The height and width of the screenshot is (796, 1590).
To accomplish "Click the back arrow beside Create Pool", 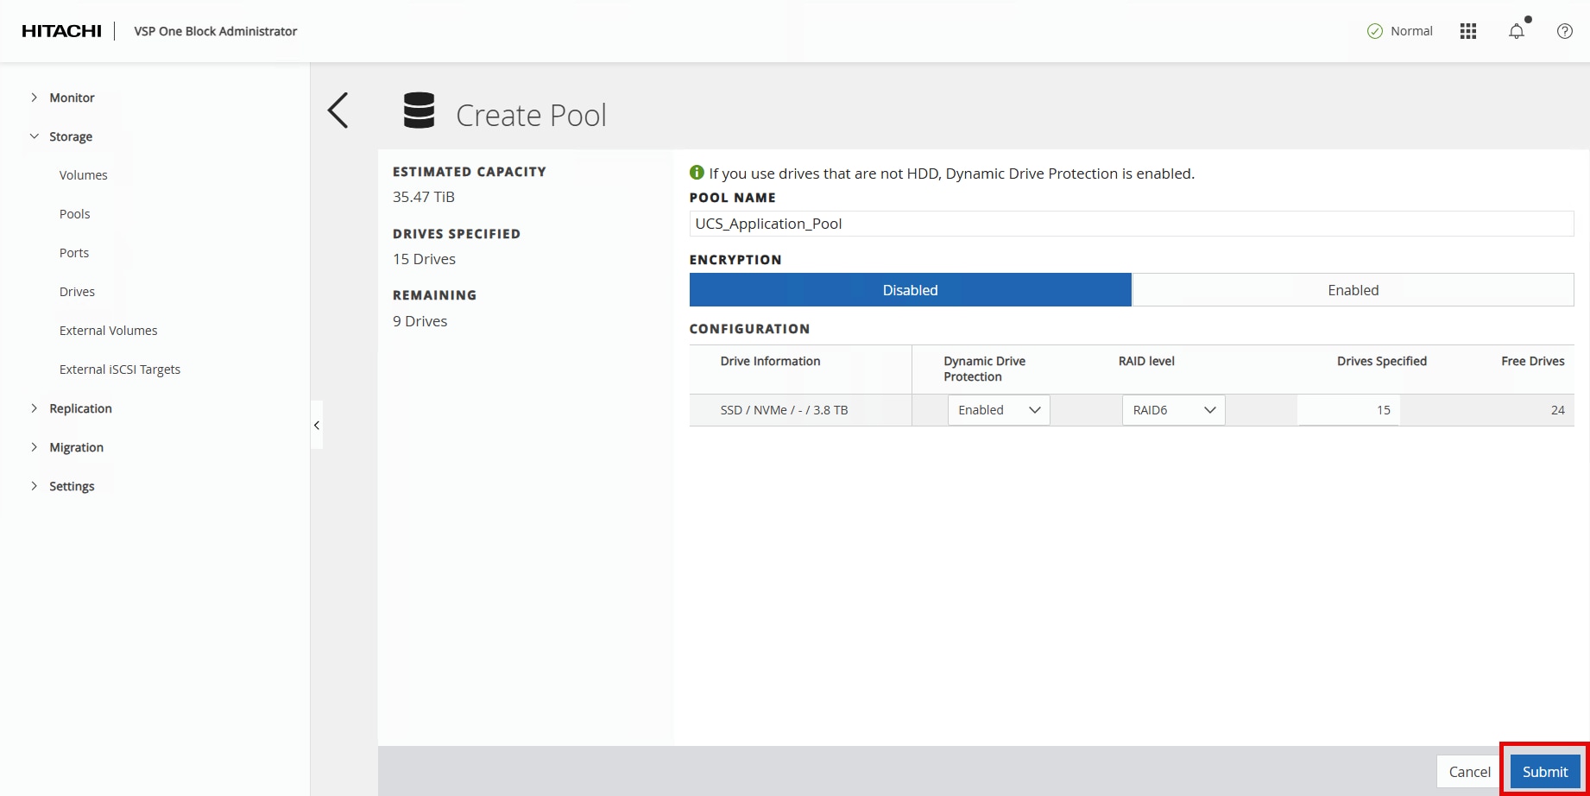I will click(x=338, y=111).
